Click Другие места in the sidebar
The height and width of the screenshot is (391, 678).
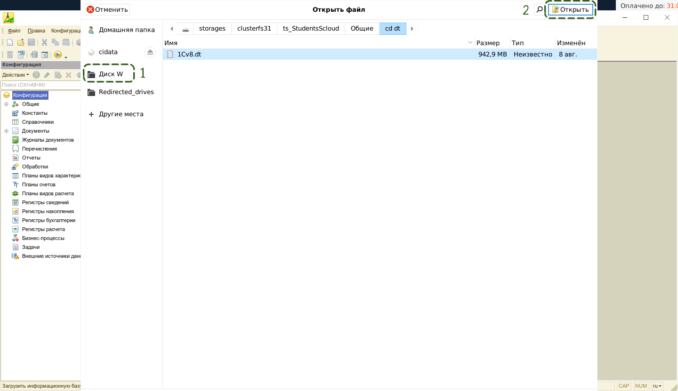click(x=116, y=114)
